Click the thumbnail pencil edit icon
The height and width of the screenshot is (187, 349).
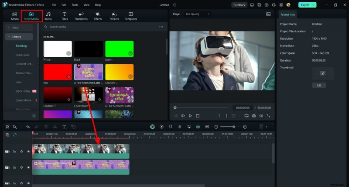point(323,73)
